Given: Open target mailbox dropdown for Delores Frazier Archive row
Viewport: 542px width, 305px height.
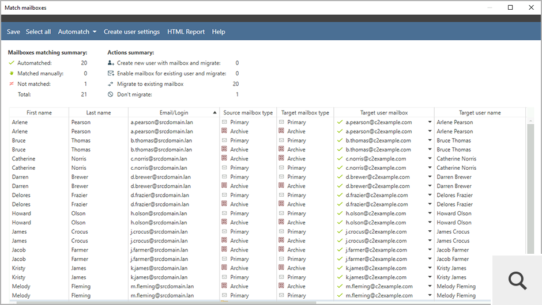Looking at the screenshot, I should click(x=430, y=204).
